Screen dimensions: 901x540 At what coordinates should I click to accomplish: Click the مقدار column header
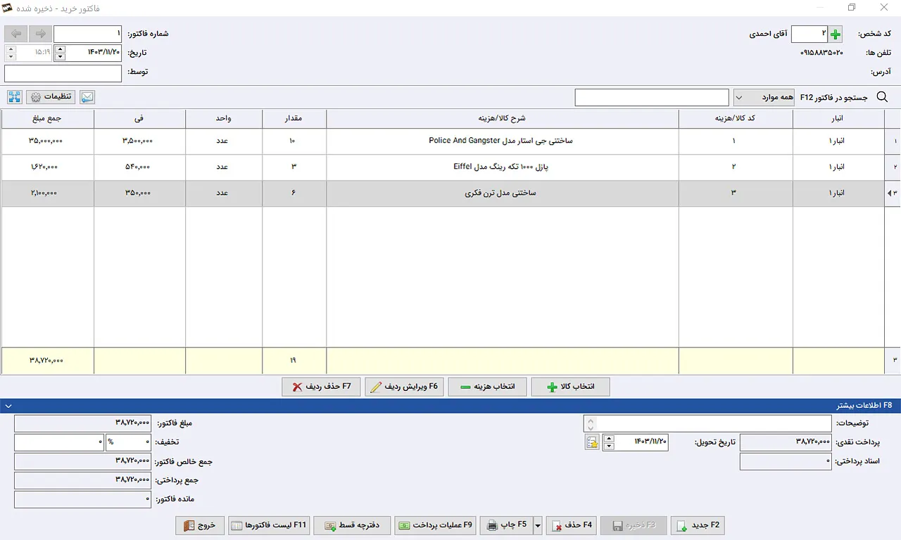(294, 119)
